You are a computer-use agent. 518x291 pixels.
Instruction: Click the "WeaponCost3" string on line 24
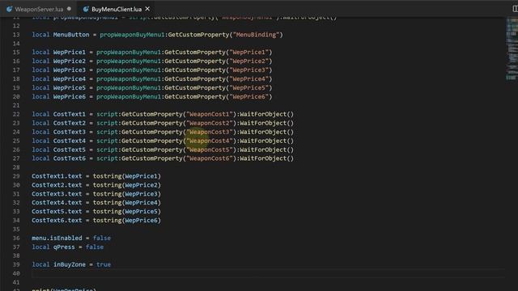coord(210,132)
